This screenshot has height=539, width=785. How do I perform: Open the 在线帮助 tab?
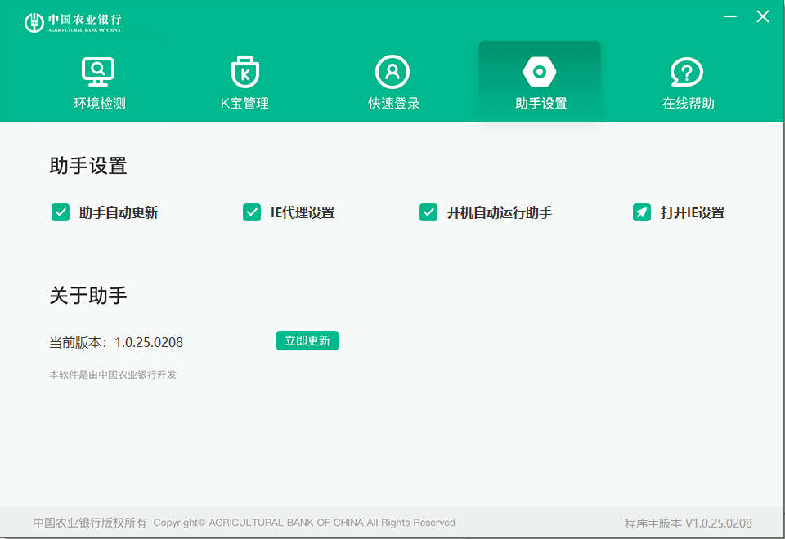click(686, 82)
